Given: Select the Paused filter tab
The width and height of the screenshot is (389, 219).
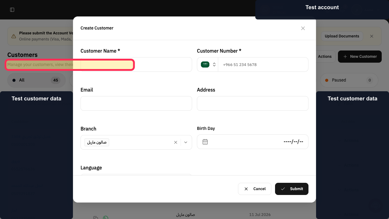Looking at the screenshot, I should 349,80.
